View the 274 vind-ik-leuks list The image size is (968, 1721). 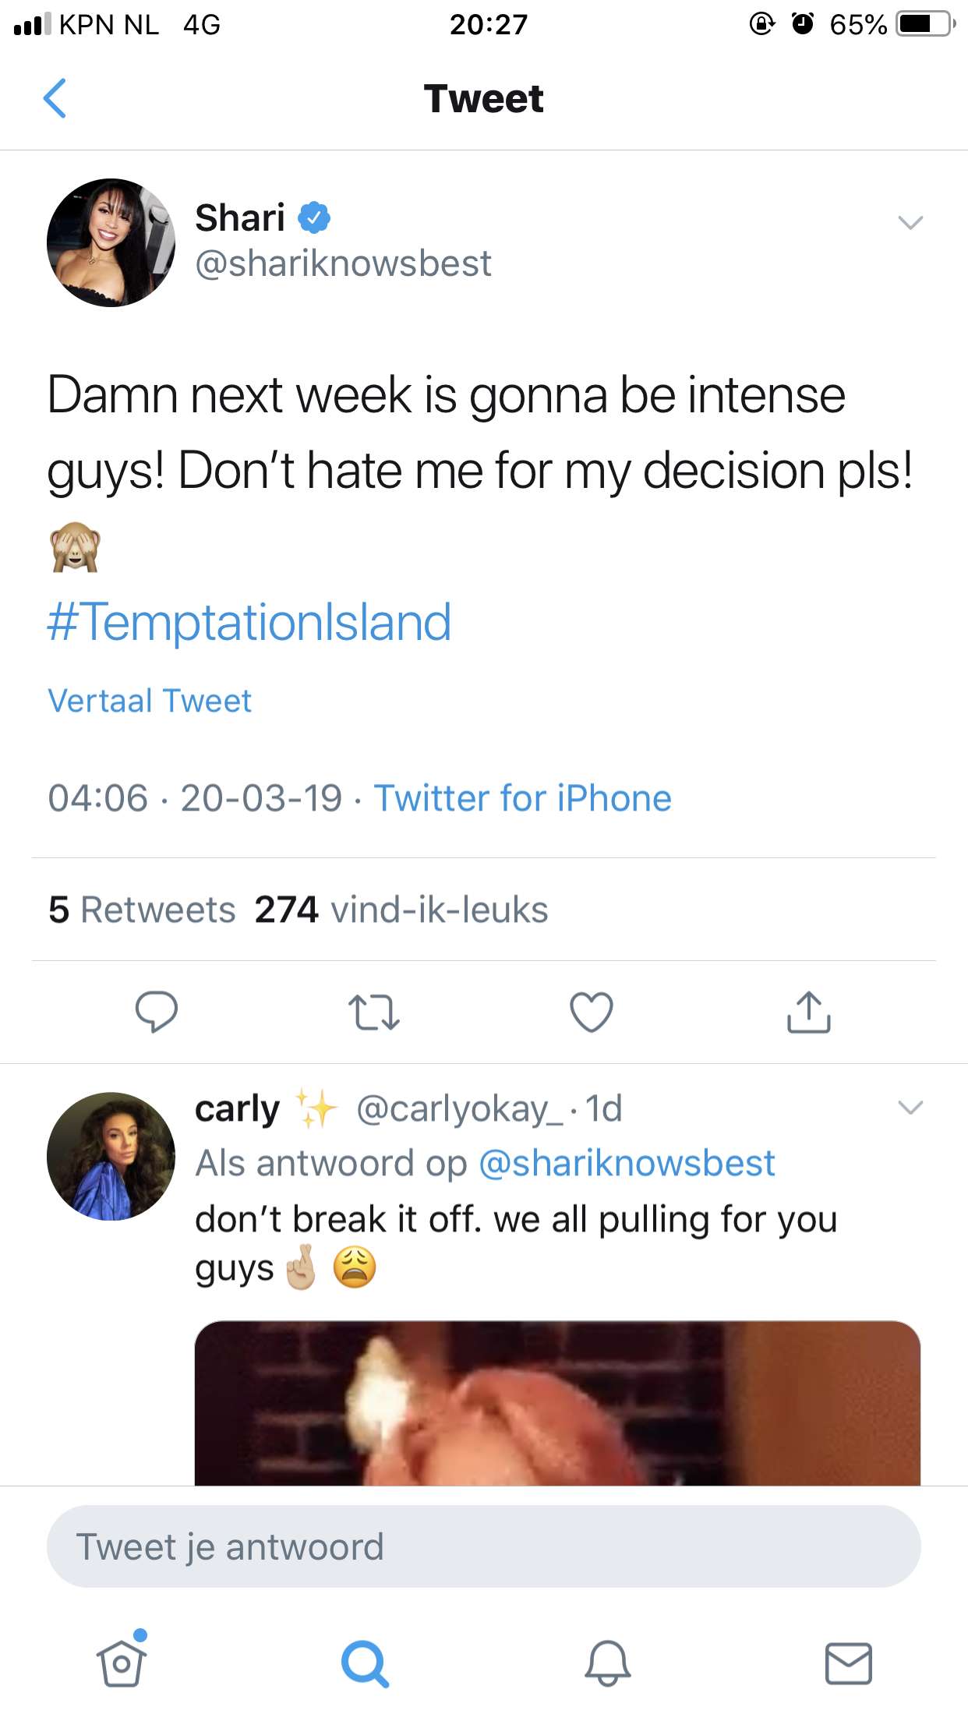(x=401, y=910)
